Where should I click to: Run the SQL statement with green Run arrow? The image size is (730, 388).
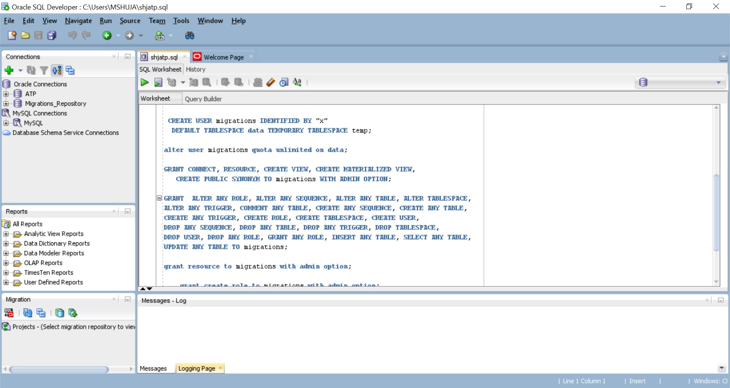pos(144,82)
